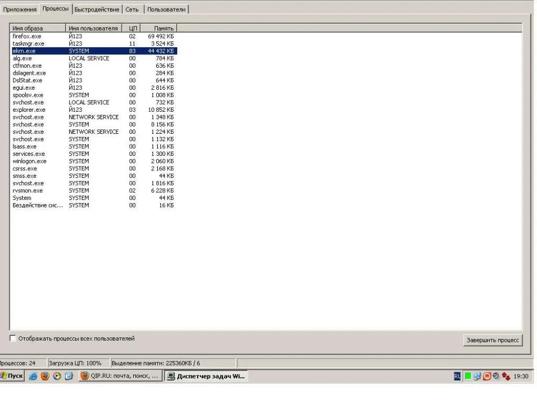This screenshot has width=537, height=403.
Task: Select the taskmgr.exe process
Action: (x=94, y=44)
